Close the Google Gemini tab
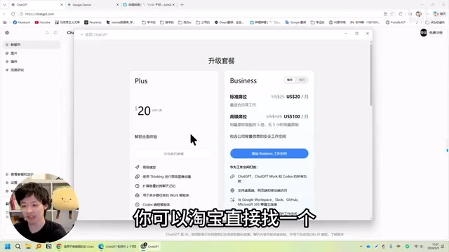The width and height of the screenshot is (449, 252). (117, 5)
